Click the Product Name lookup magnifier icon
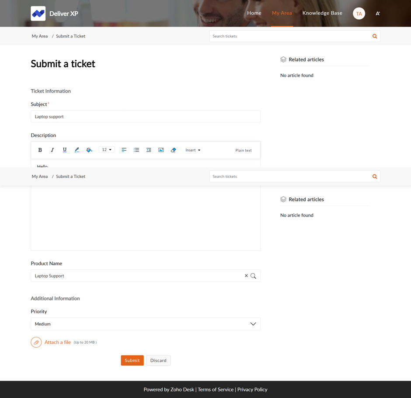 [253, 276]
